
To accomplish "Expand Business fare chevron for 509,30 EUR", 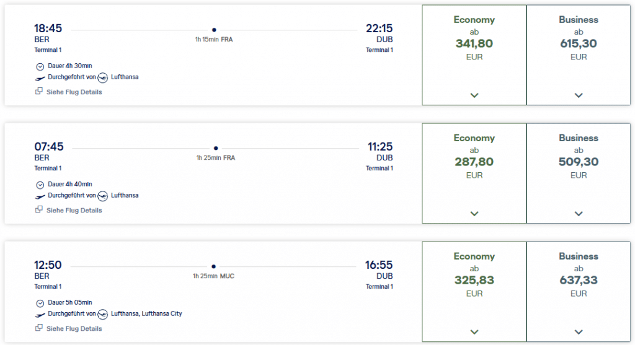I will (579, 214).
